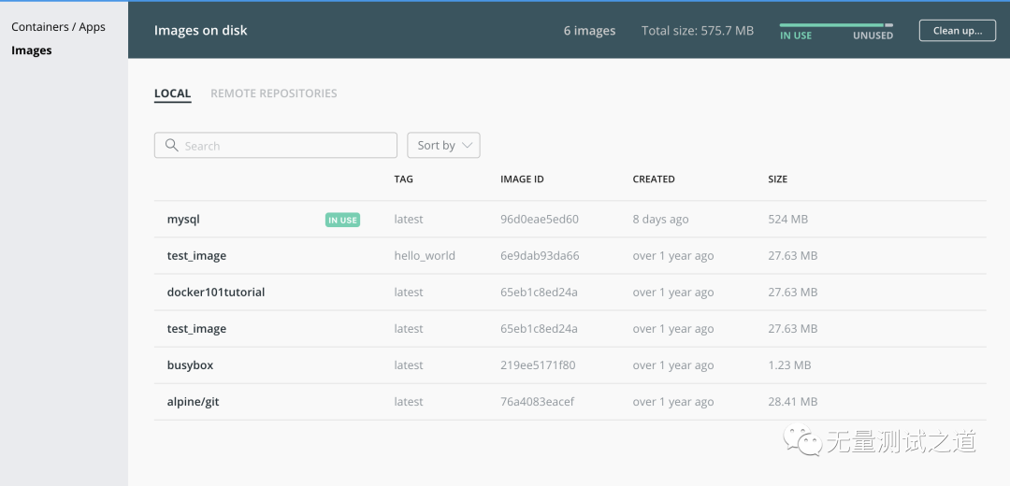Viewport: 1010px width, 486px height.
Task: Click the in use/unused disk usage bar
Action: (836, 25)
